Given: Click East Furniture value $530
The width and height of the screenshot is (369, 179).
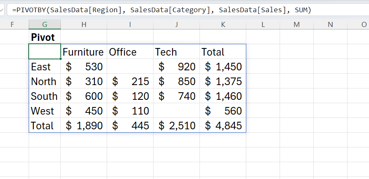Looking at the screenshot, I should click(84, 66).
